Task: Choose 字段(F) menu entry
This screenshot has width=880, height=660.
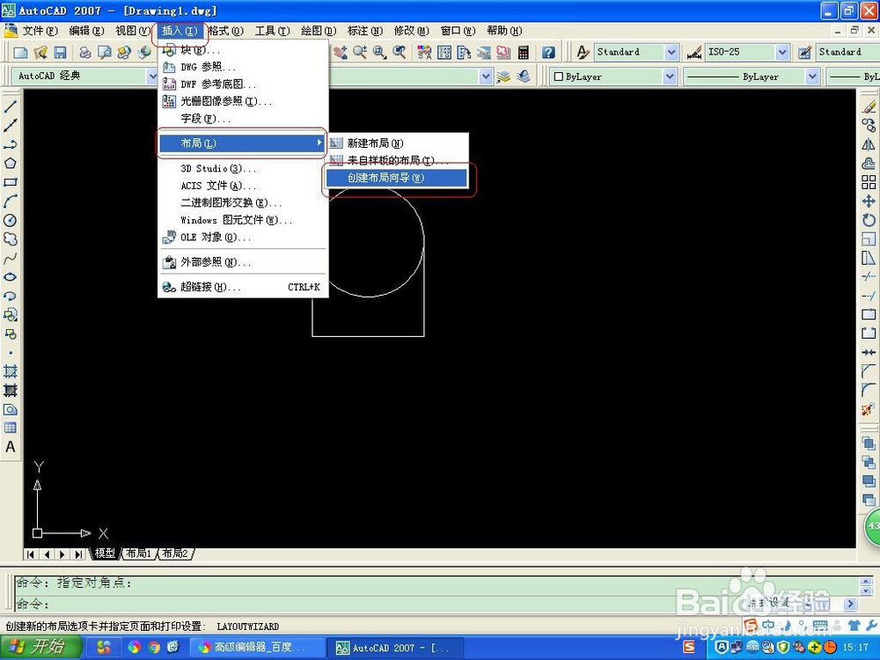Action: pyautogui.click(x=243, y=119)
